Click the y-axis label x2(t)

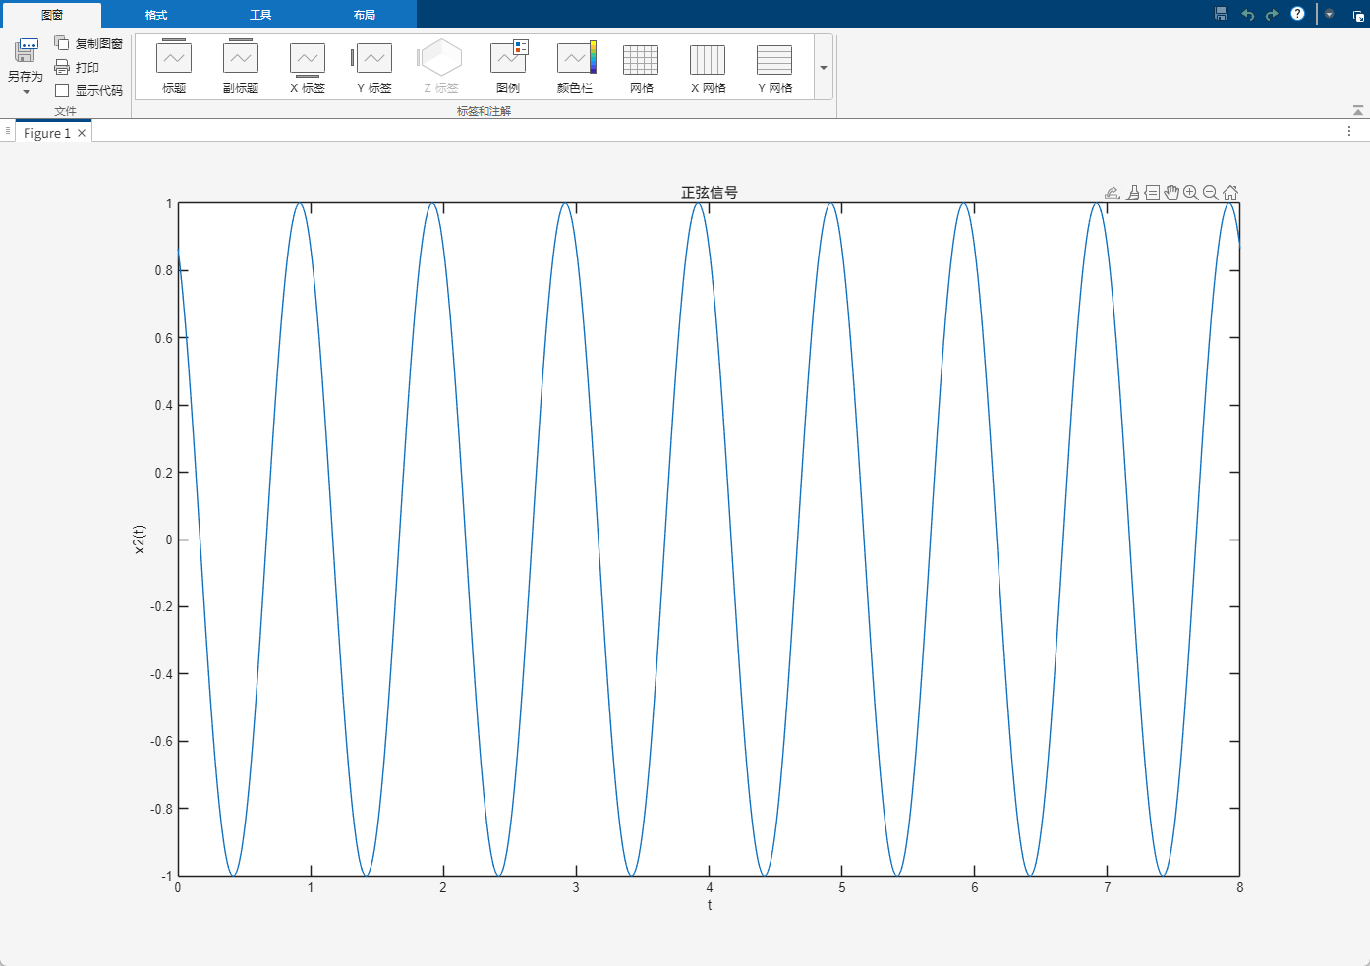click(140, 540)
